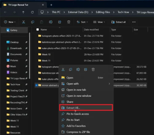Click the navigation pane scrollbar
Screen dimensions: 154x135
click(30, 56)
